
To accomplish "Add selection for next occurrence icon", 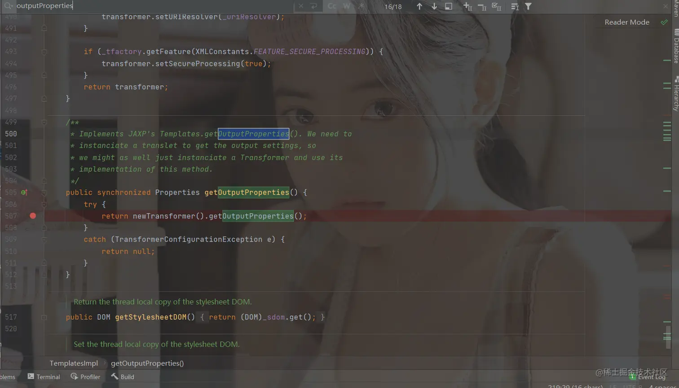I will pyautogui.click(x=467, y=6).
